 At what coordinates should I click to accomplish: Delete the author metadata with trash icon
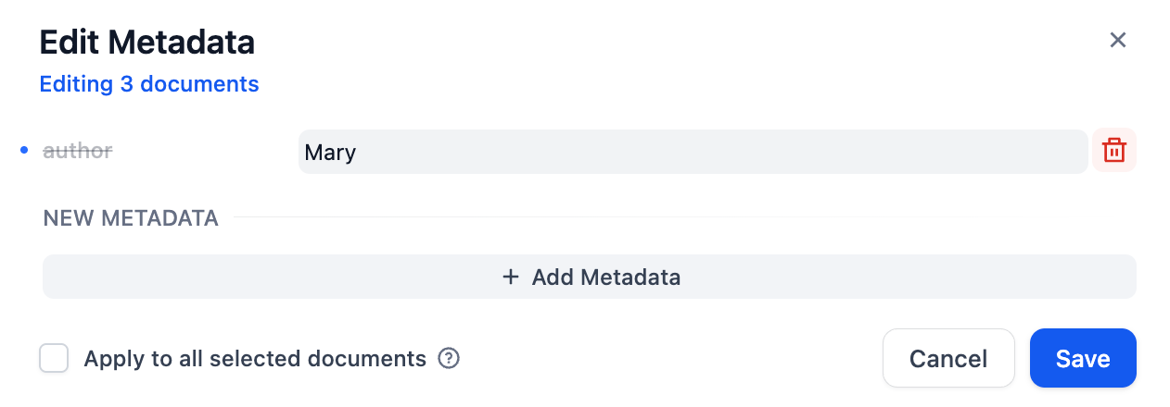(x=1114, y=151)
